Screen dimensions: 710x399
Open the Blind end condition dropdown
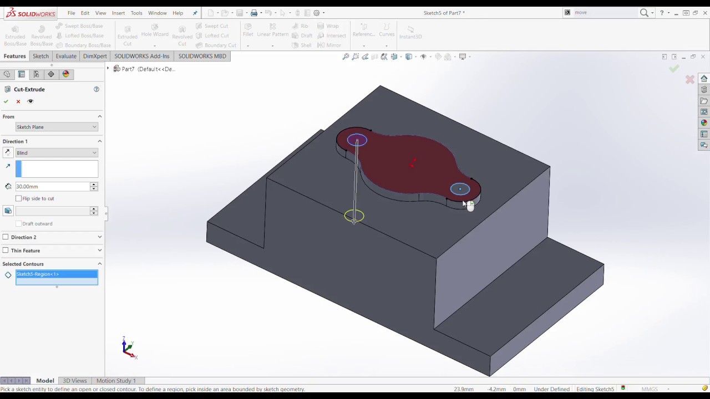57,152
